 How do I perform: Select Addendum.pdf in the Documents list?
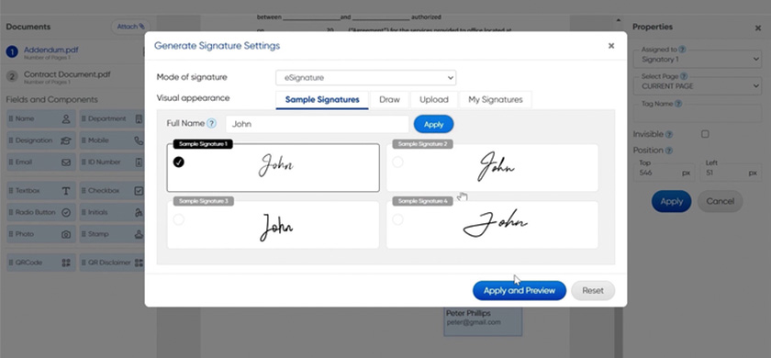pos(51,50)
